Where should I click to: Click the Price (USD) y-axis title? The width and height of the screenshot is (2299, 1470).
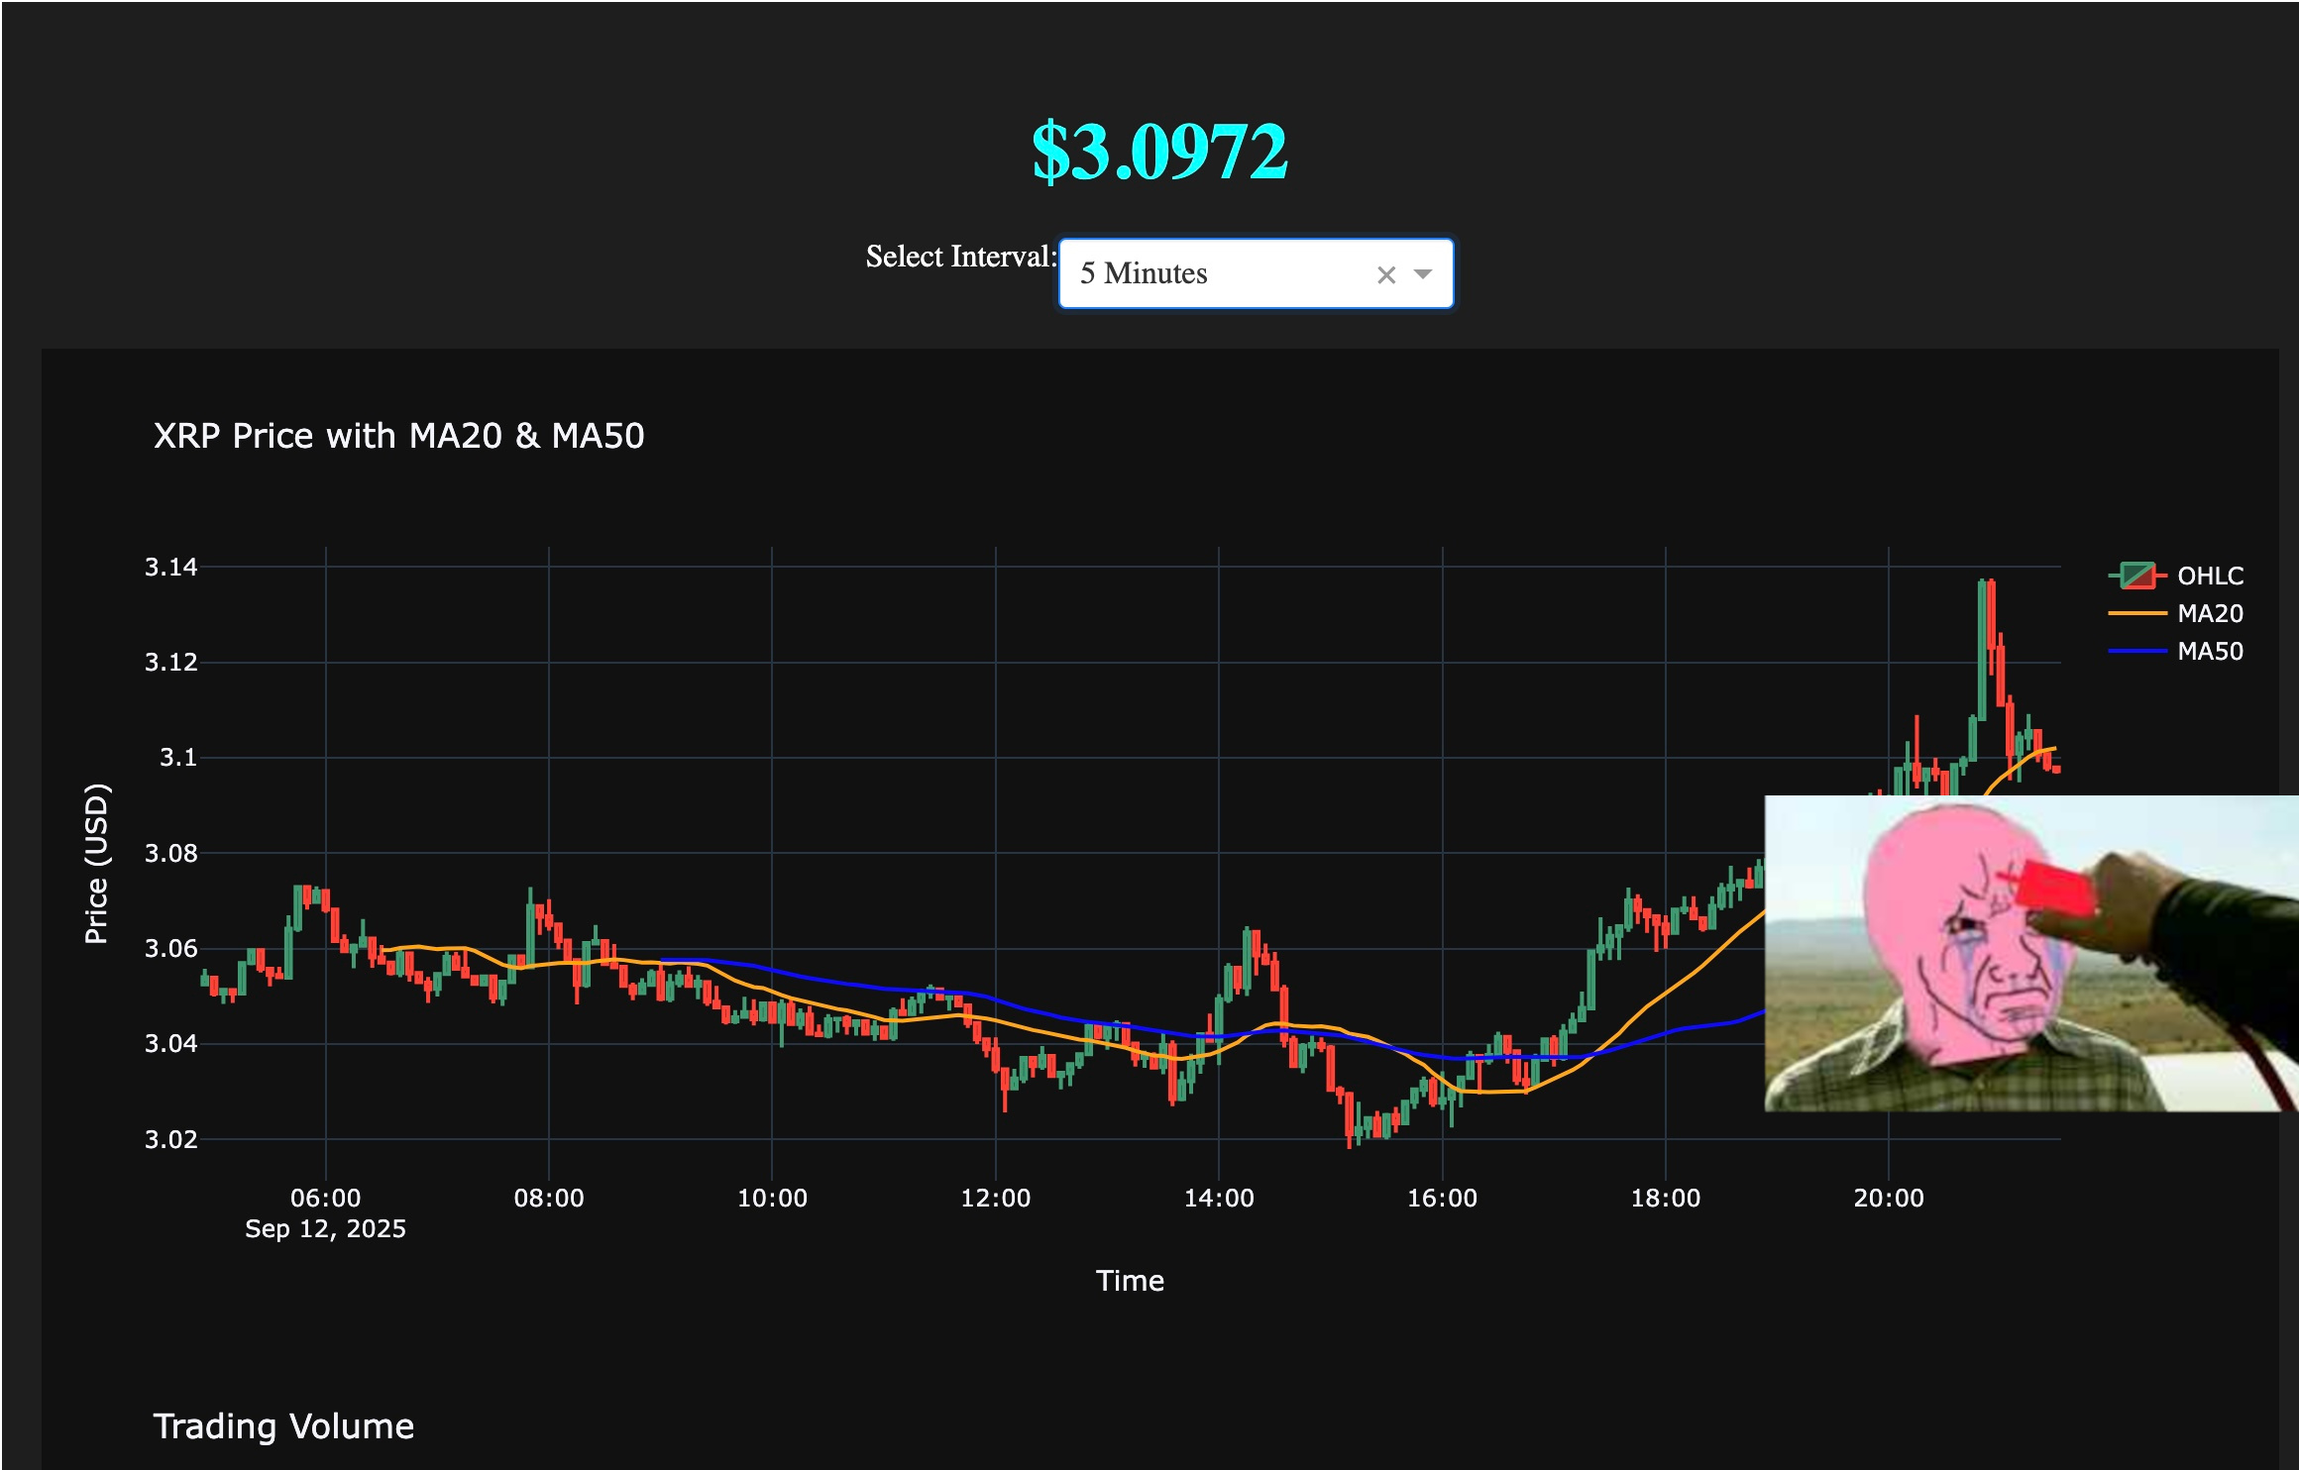pyautogui.click(x=96, y=863)
